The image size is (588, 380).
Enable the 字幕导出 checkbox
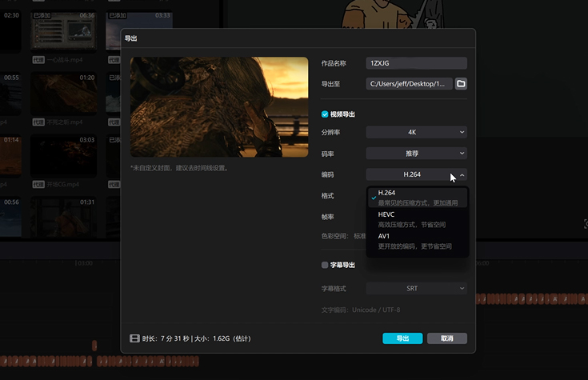[x=325, y=265]
